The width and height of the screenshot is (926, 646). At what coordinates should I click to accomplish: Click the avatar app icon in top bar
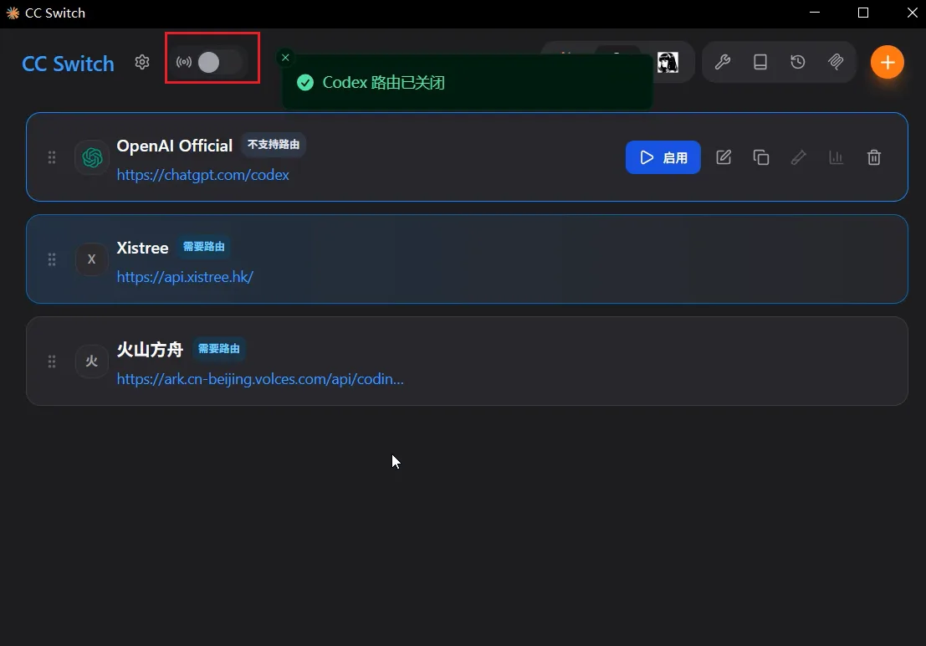[668, 62]
